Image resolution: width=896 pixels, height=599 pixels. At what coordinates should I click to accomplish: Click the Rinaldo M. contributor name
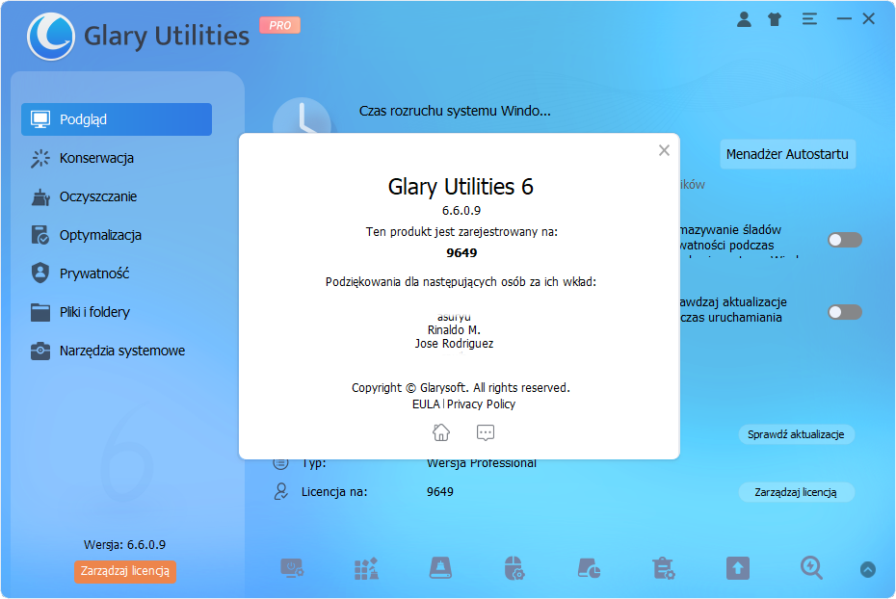(x=454, y=330)
